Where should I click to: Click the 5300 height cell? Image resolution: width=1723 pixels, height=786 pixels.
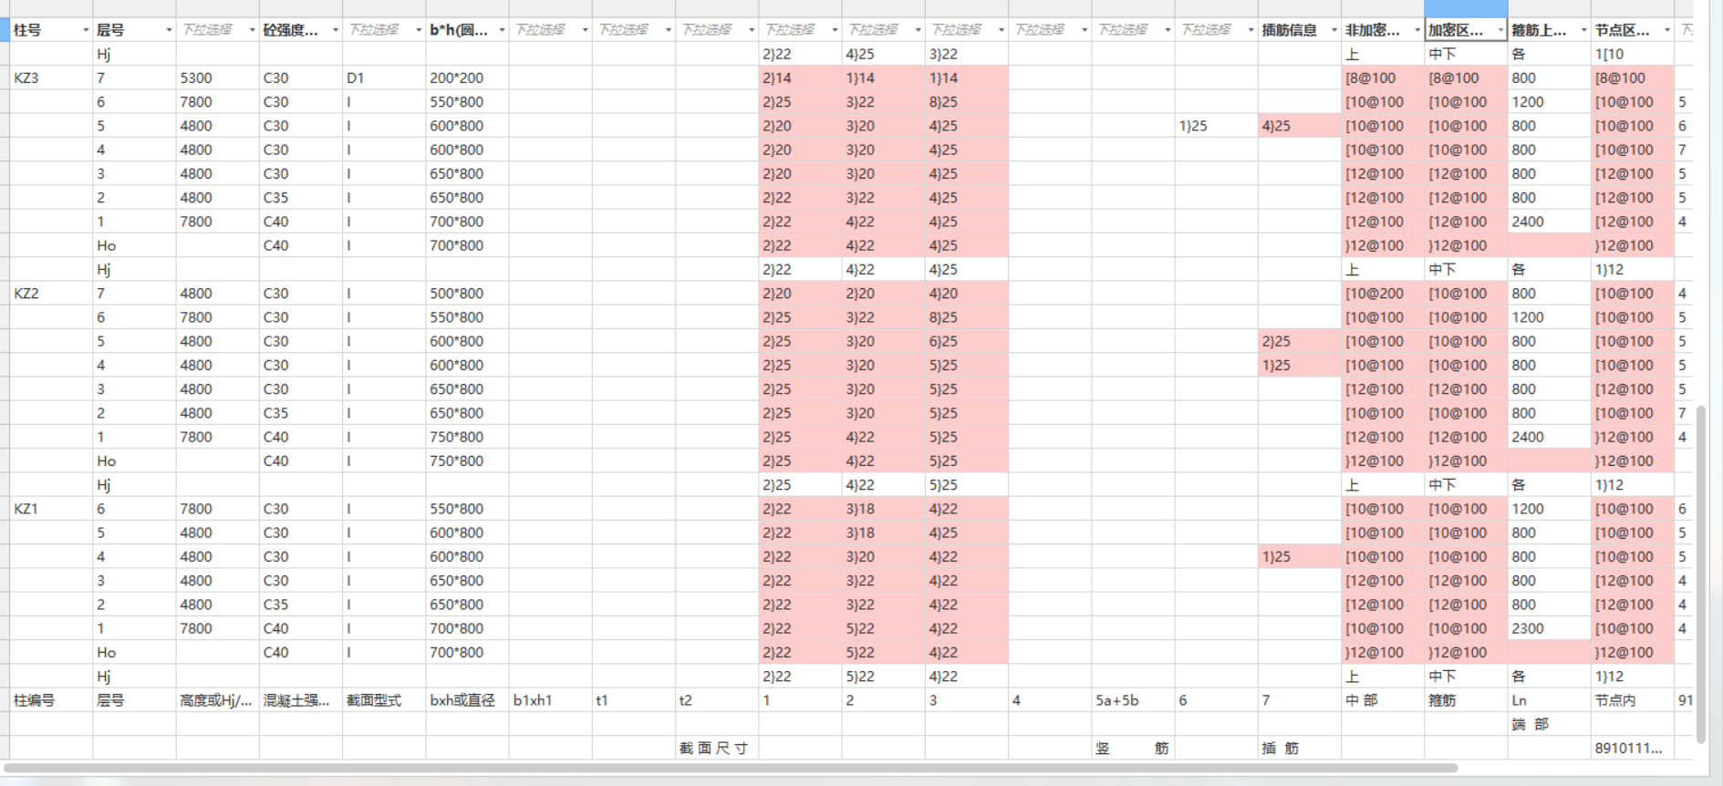click(217, 78)
